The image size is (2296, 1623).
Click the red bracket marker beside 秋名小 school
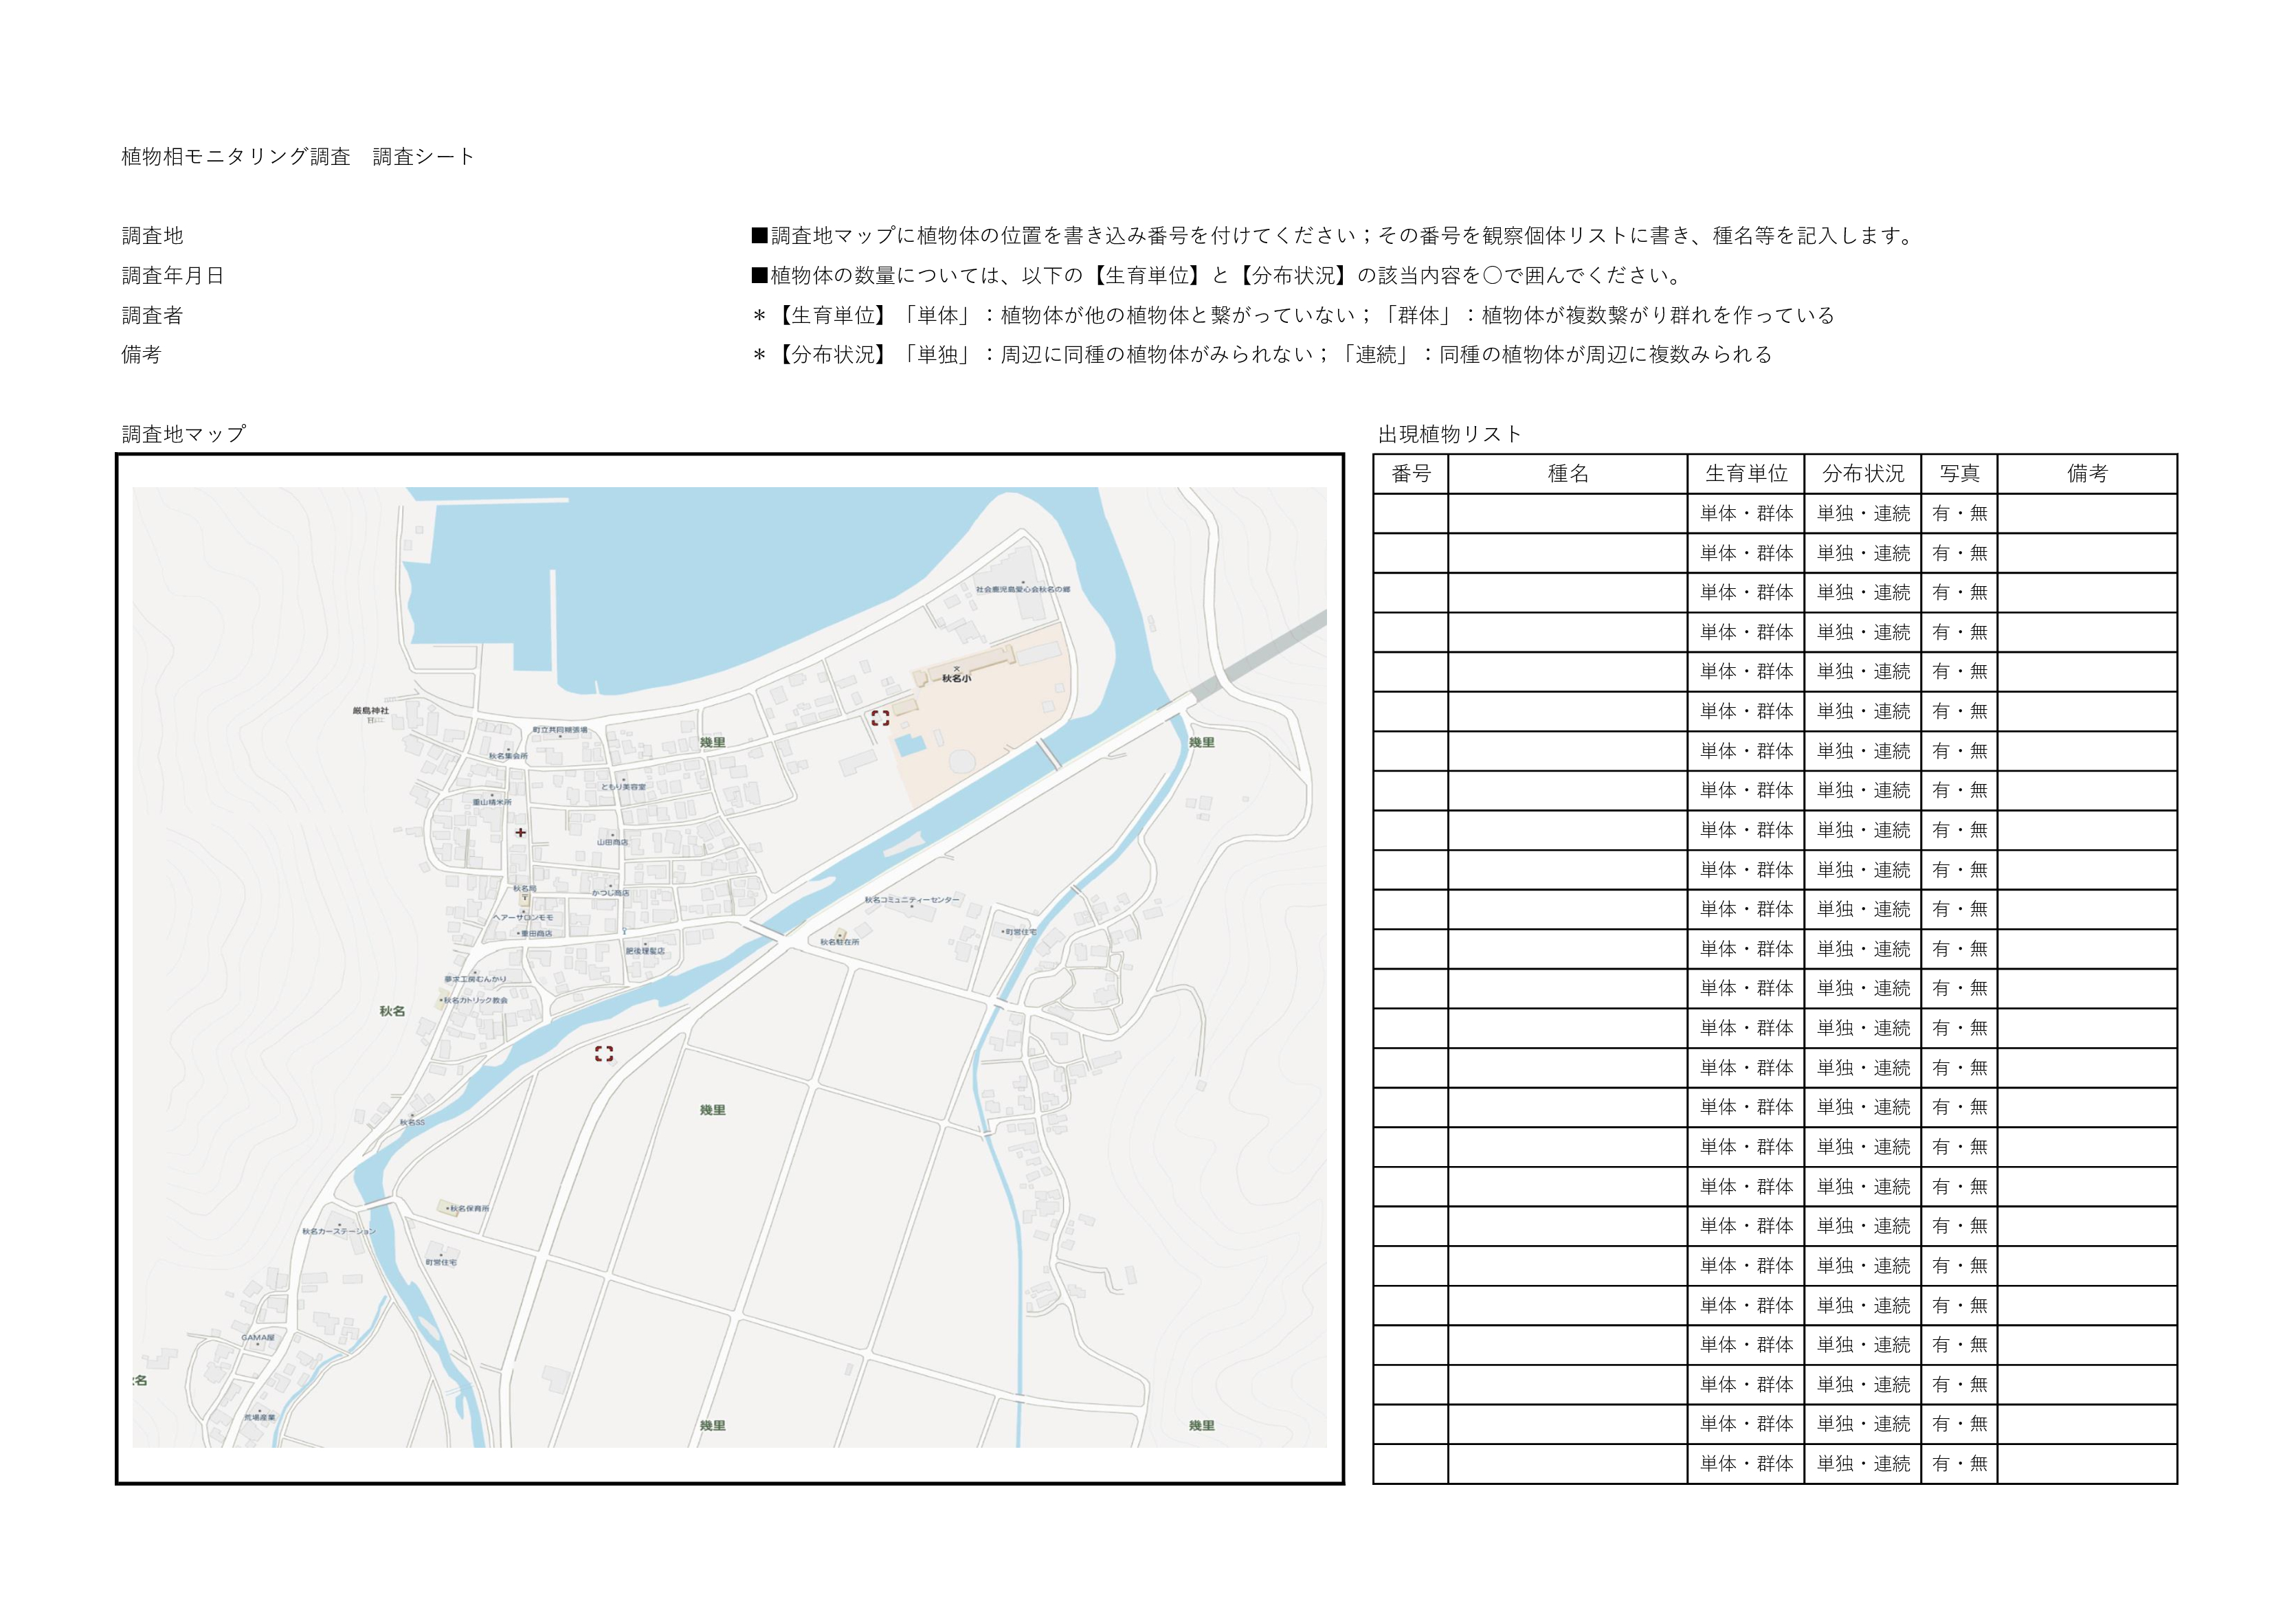coord(880,718)
